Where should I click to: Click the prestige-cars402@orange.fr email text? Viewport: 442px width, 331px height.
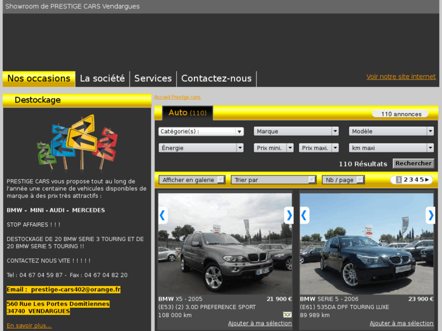tap(75, 290)
